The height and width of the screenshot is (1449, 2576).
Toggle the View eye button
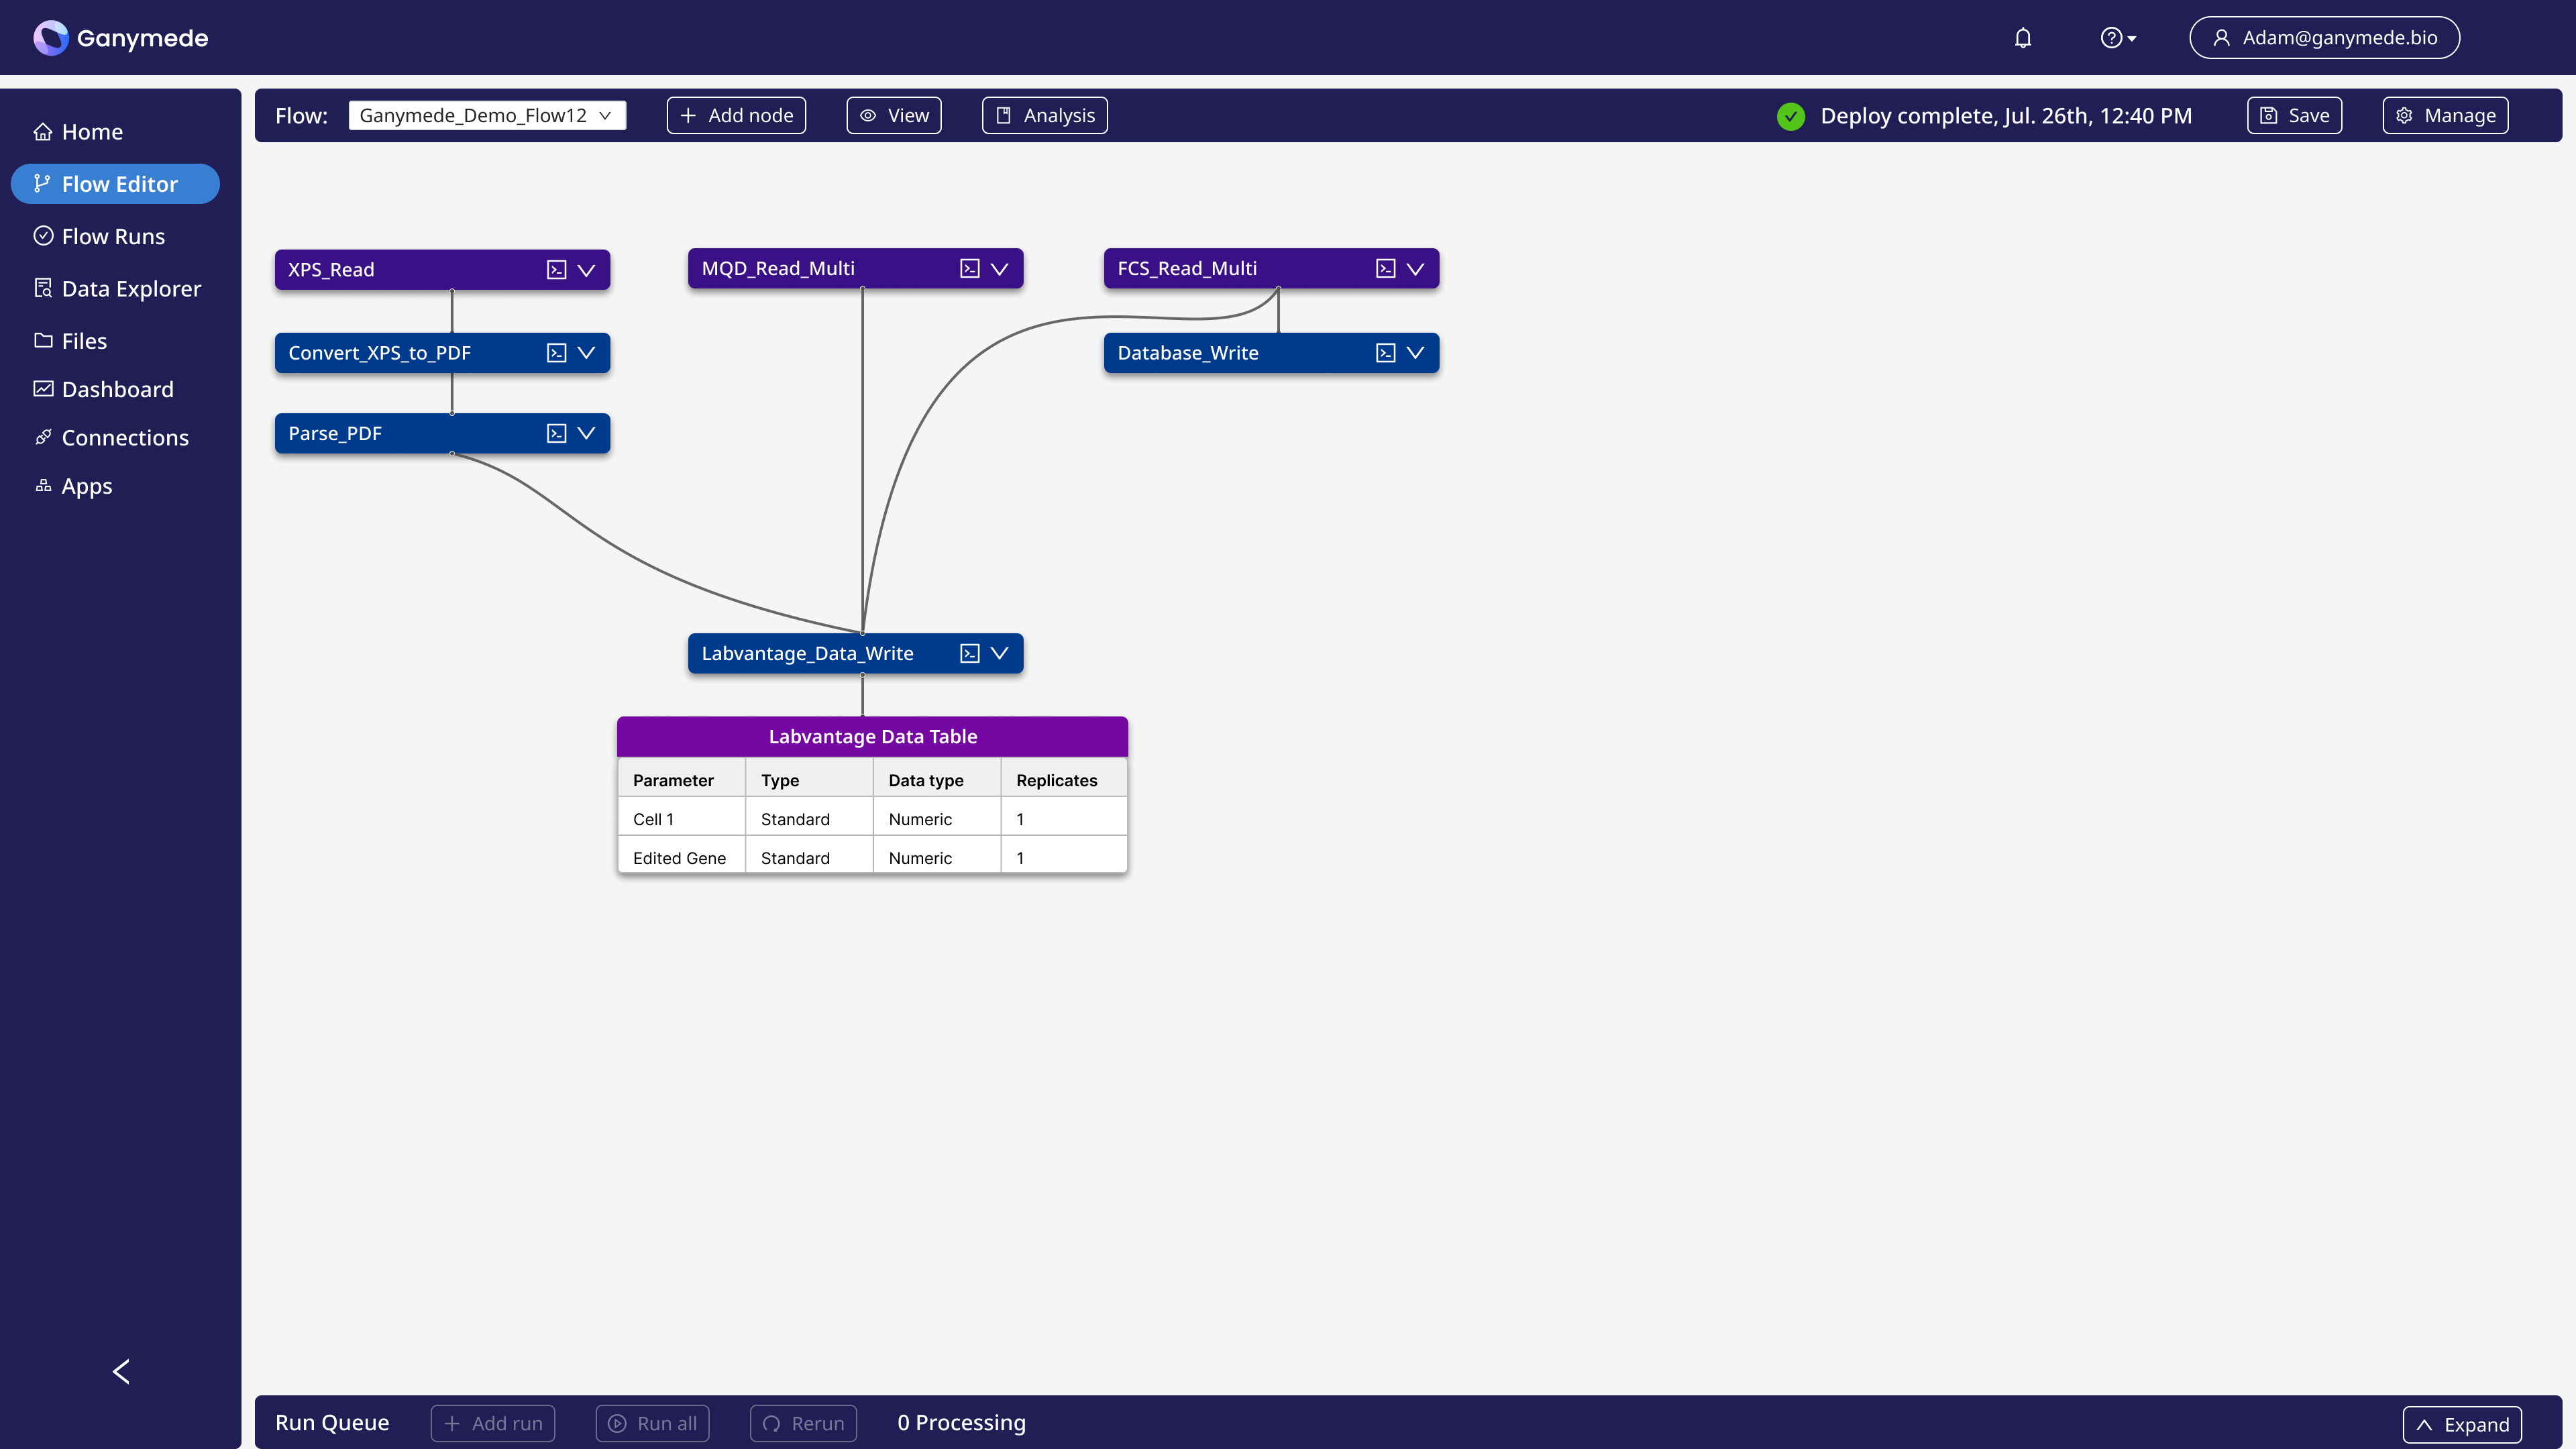point(894,116)
